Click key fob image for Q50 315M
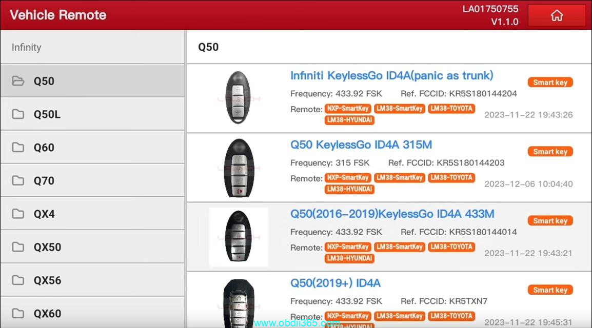Image resolution: width=592 pixels, height=328 pixels. (x=238, y=168)
